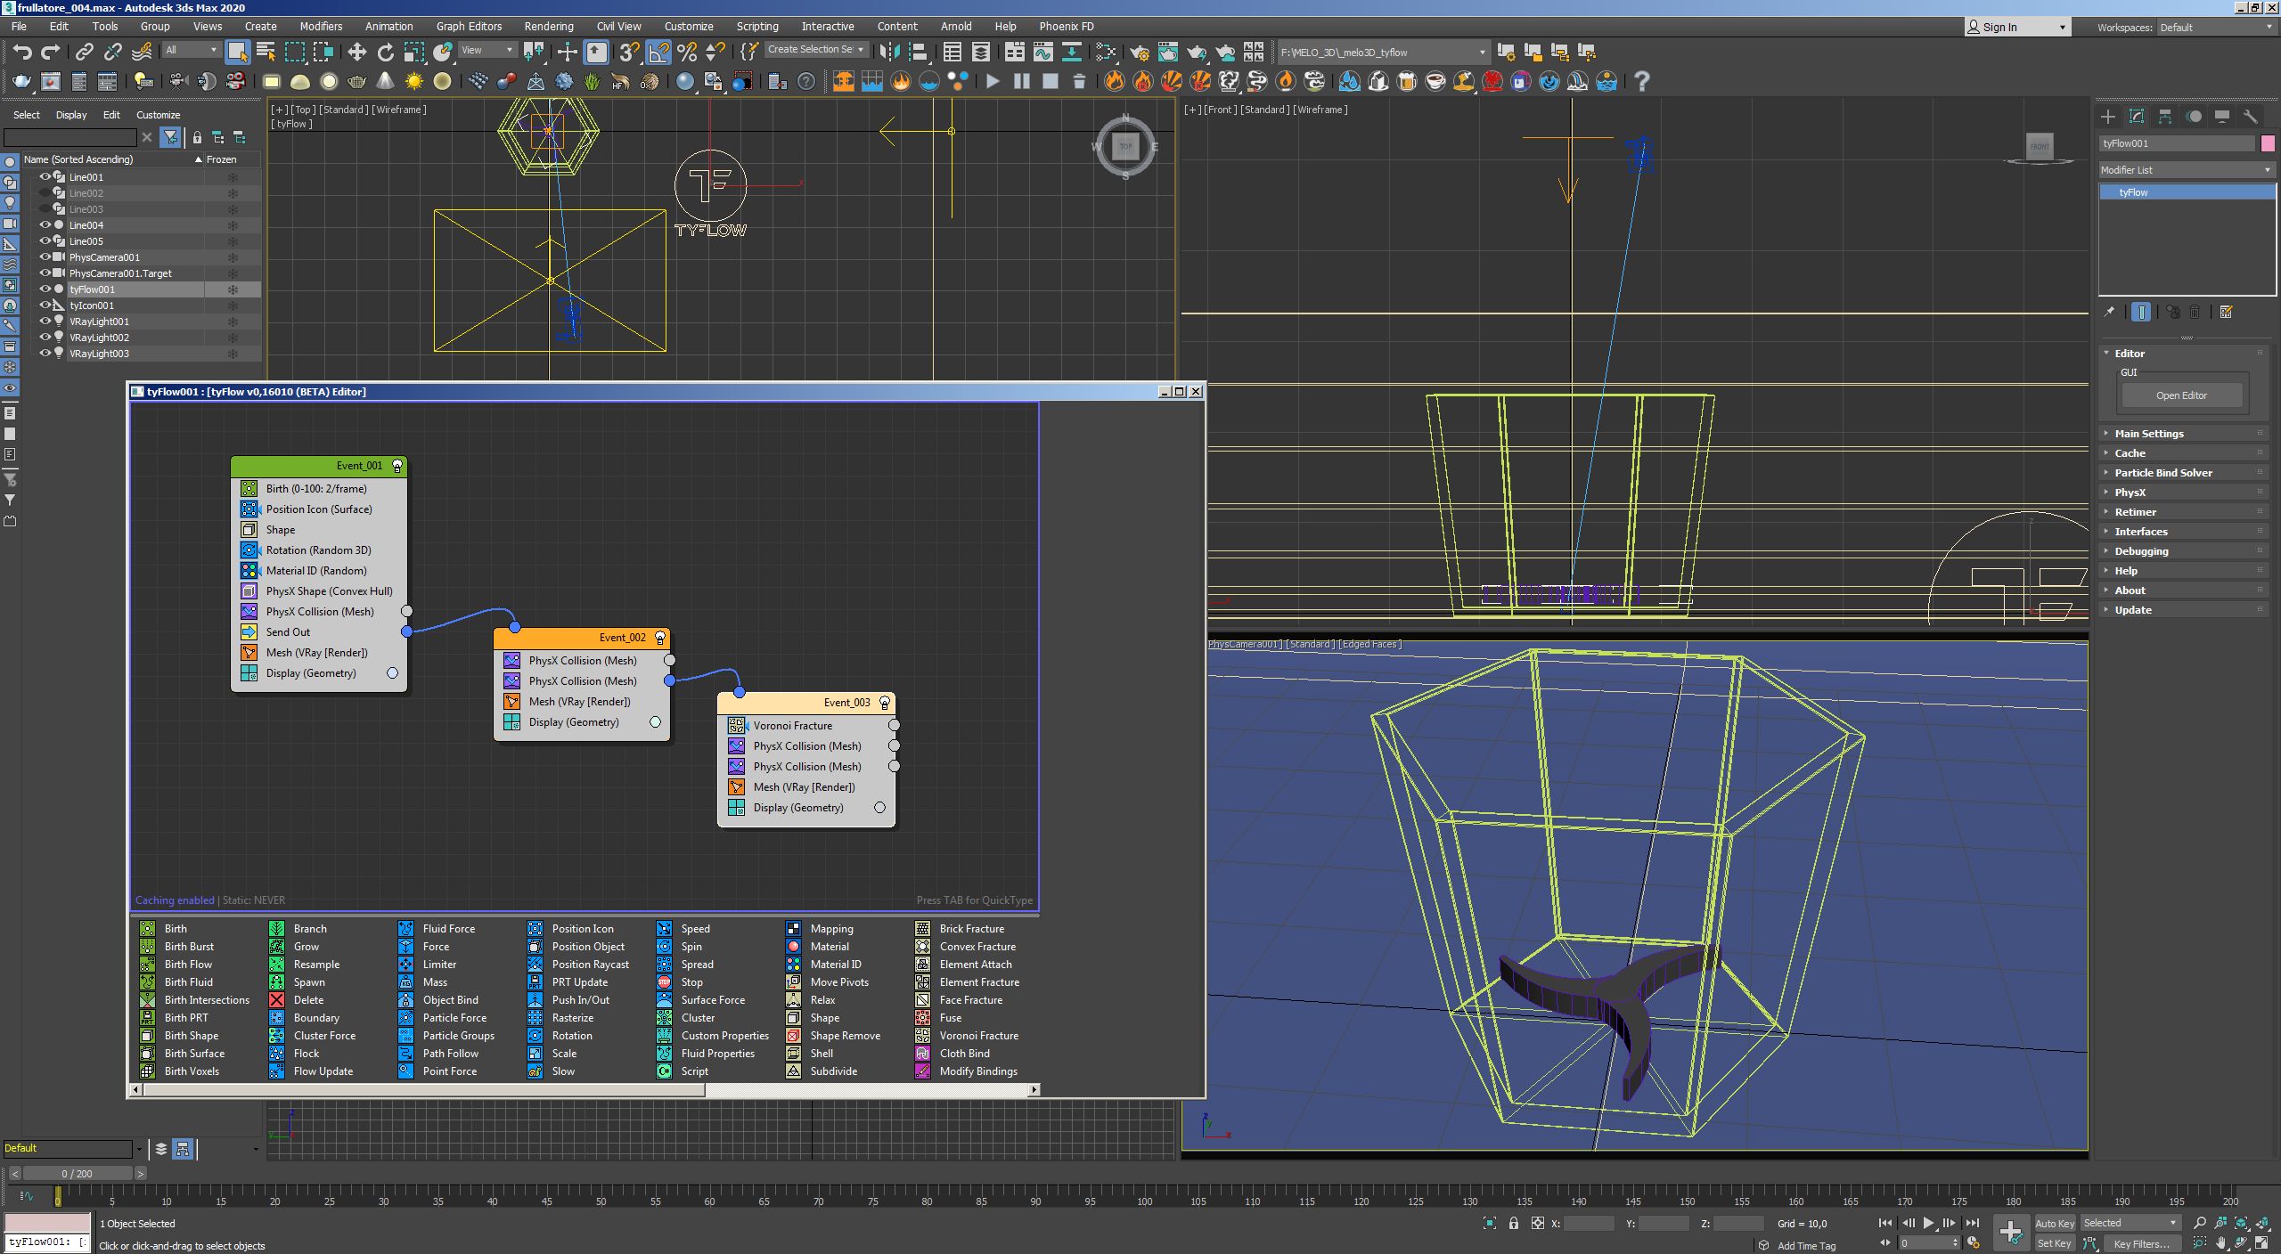Click the Redo arrow icon

coord(51,52)
